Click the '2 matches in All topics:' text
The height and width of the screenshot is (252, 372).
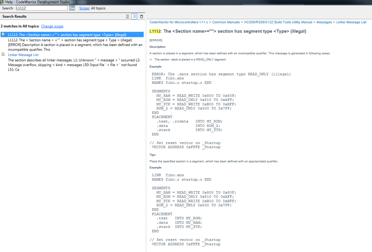pyautogui.click(x=20, y=26)
